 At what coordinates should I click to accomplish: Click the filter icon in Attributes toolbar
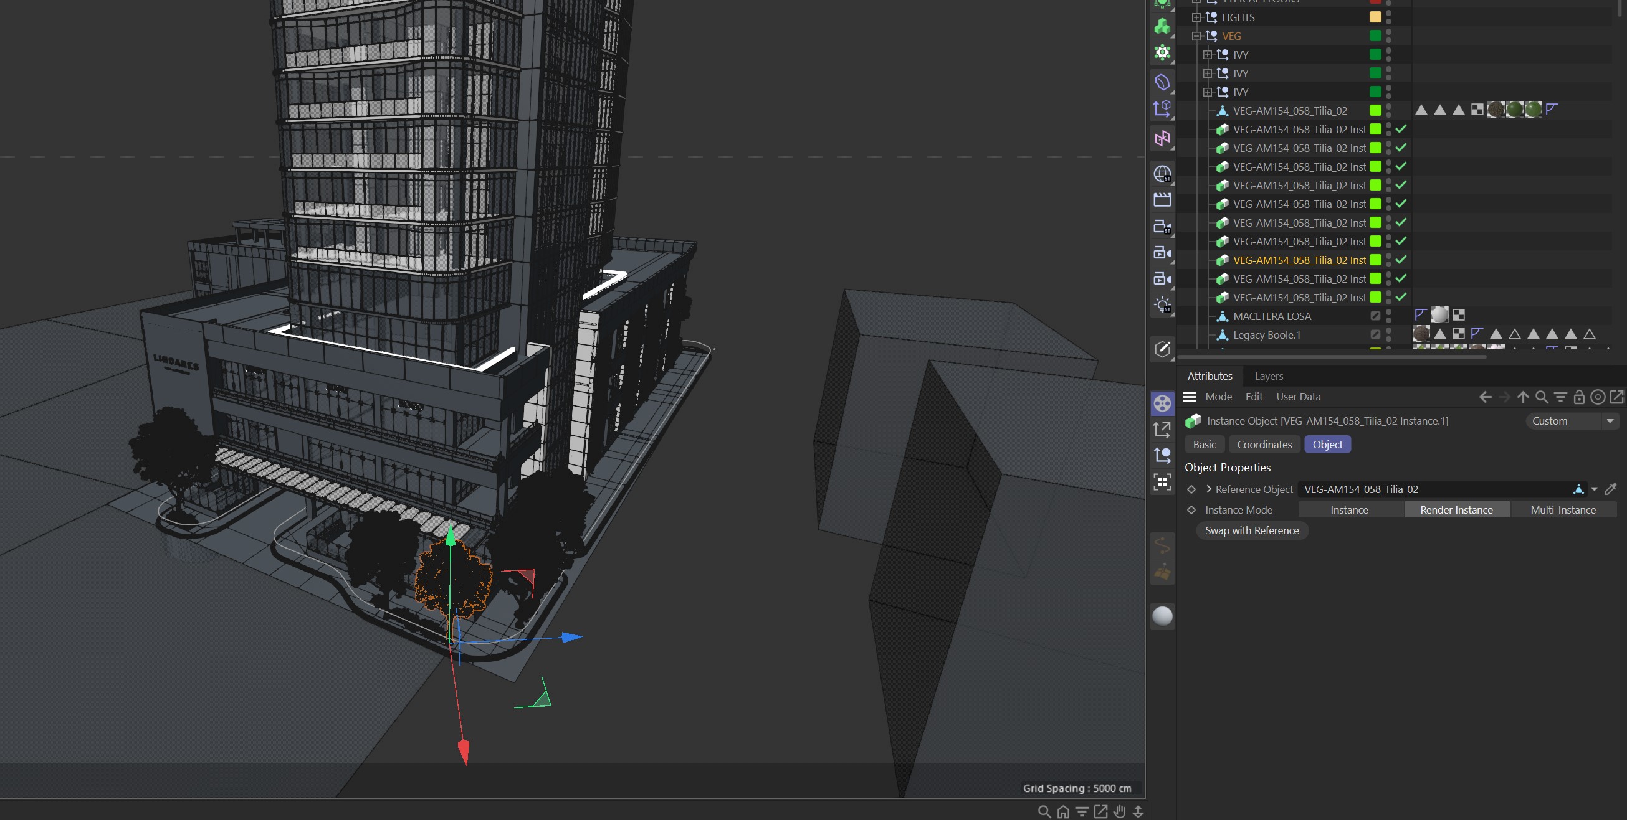(1560, 397)
